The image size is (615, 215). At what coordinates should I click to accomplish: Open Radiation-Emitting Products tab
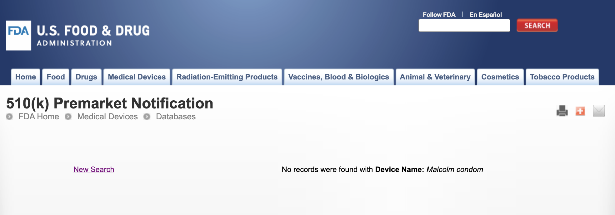pyautogui.click(x=227, y=77)
